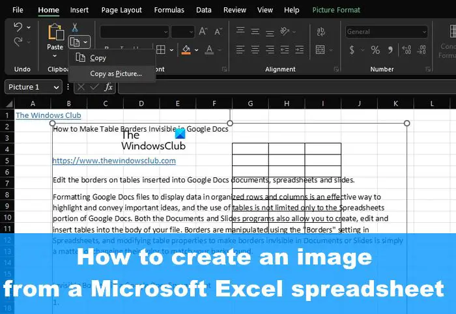Choose Copy as Picture from the menu

click(x=111, y=74)
